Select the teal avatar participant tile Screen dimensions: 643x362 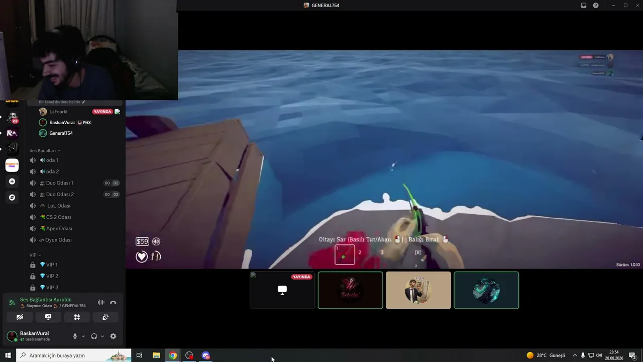[x=486, y=290]
